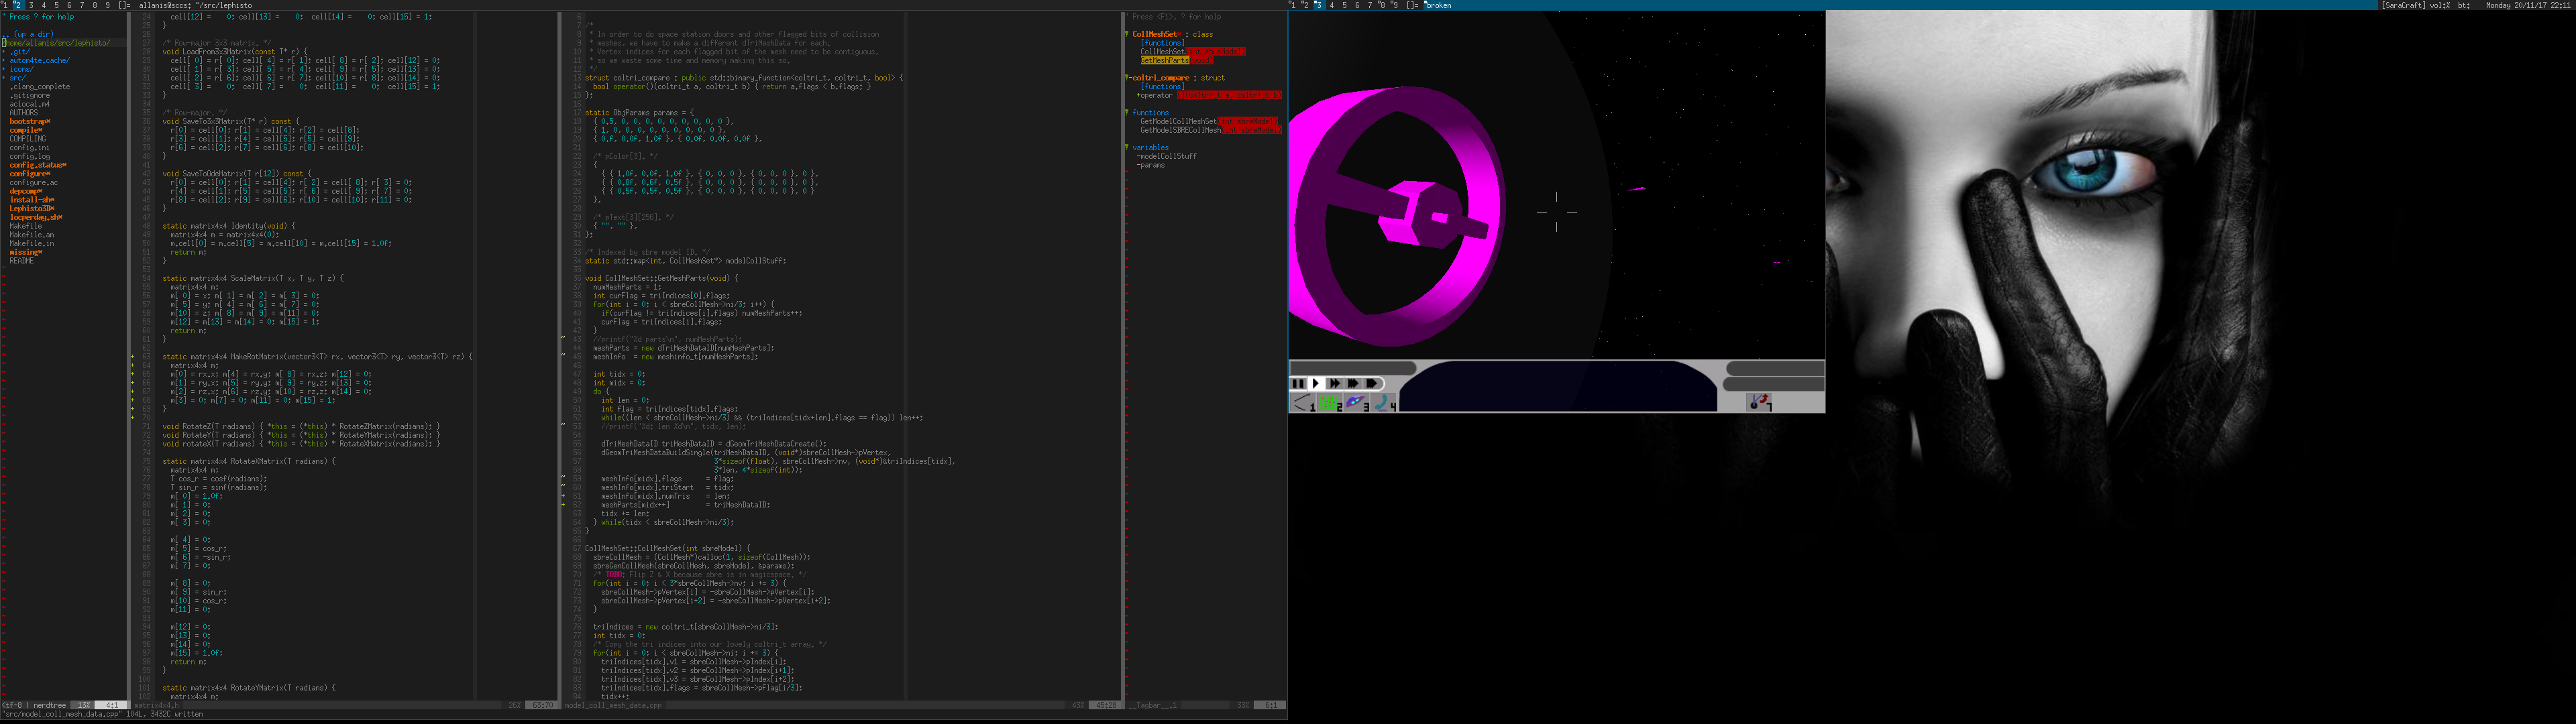This screenshot has width=2576, height=724.
Task: Expand the .git/ folder in NERDTree
Action: pos(19,52)
